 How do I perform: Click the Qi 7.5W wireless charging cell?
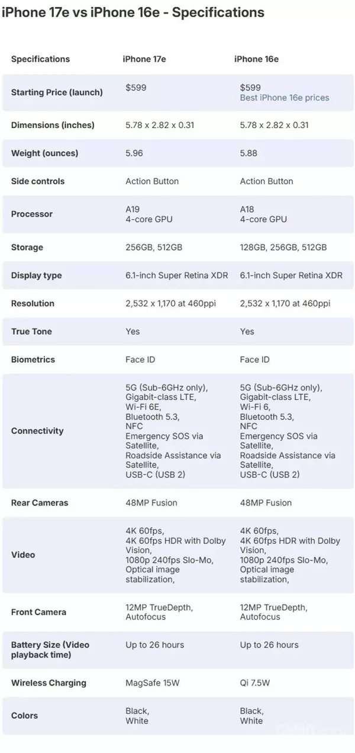tap(255, 683)
